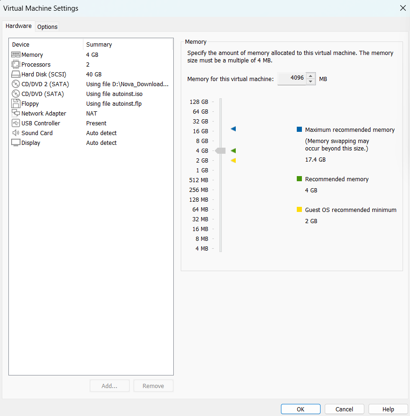
Task: Click the memory slider thumb at 4 GB
Action: coord(220,150)
